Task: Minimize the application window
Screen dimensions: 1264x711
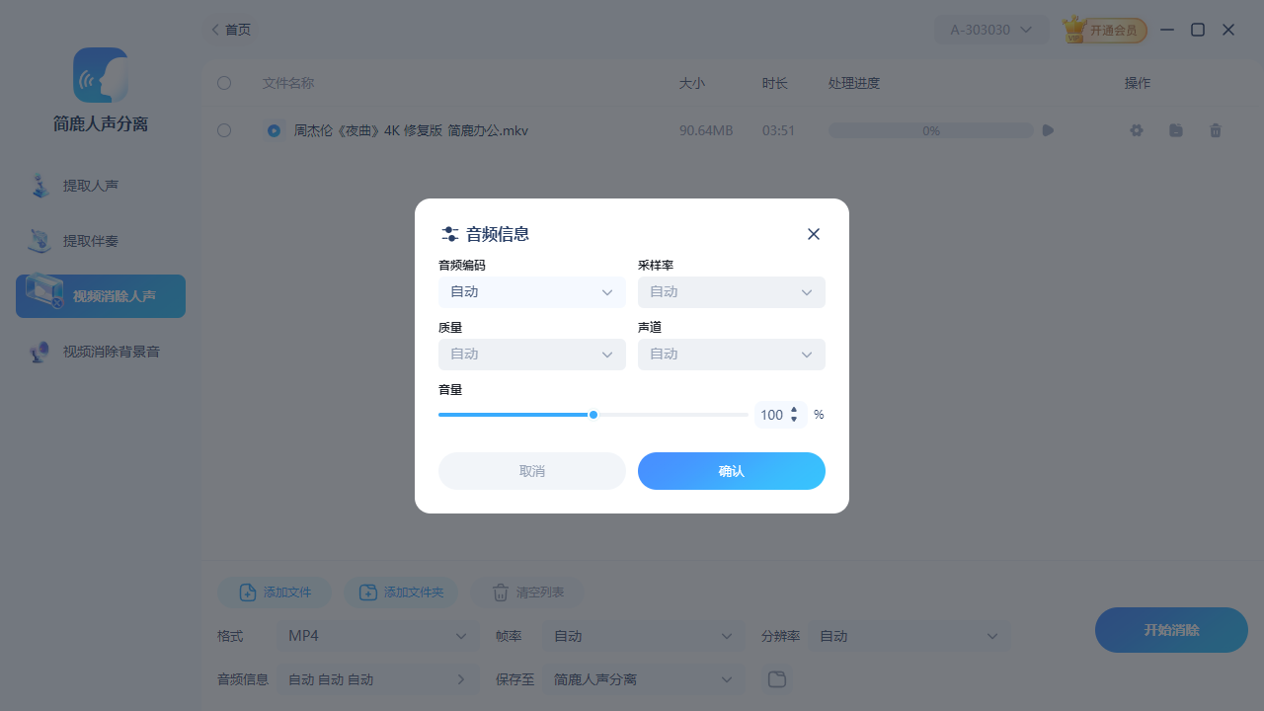Action: pyautogui.click(x=1167, y=30)
